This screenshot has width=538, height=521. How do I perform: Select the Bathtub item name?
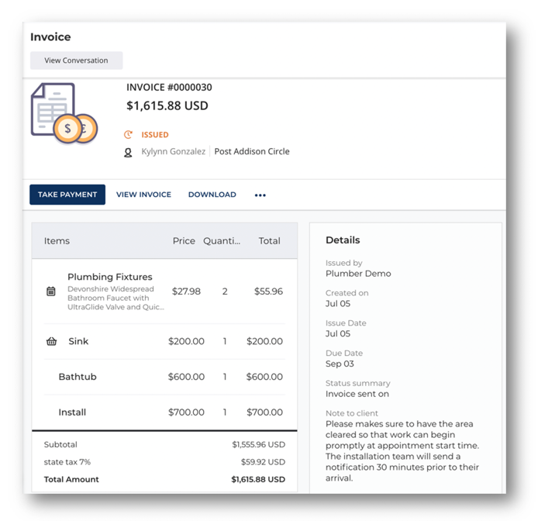[78, 377]
